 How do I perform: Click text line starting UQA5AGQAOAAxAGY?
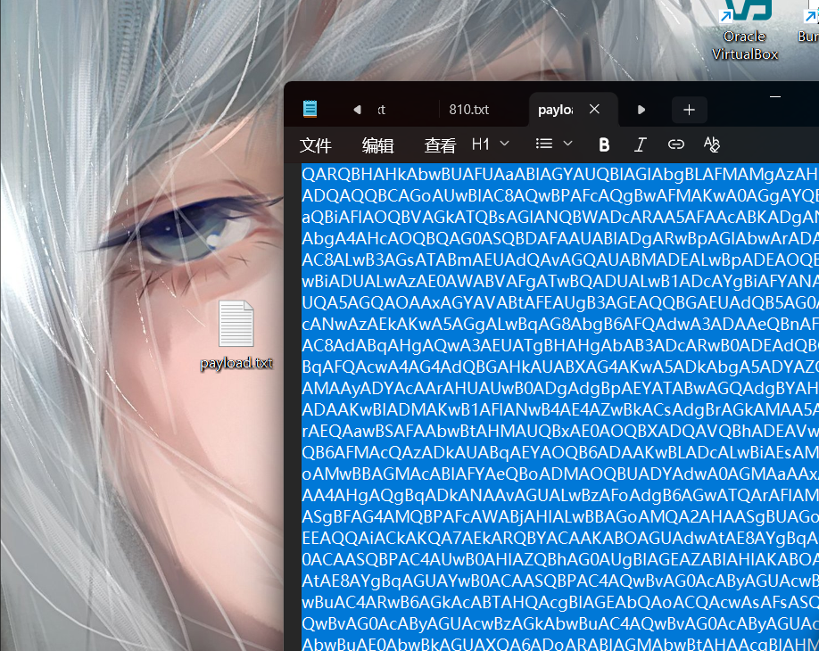(x=560, y=302)
